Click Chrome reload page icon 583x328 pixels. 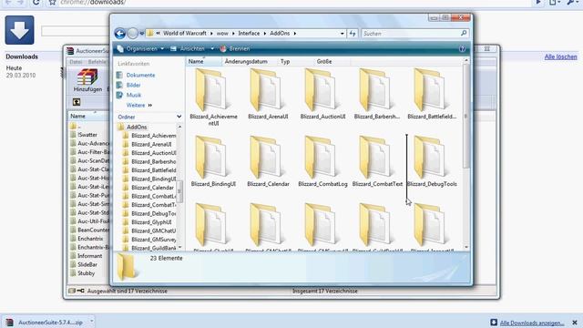36,3
